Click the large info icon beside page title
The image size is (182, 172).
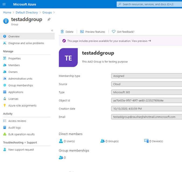click(x=6, y=21)
